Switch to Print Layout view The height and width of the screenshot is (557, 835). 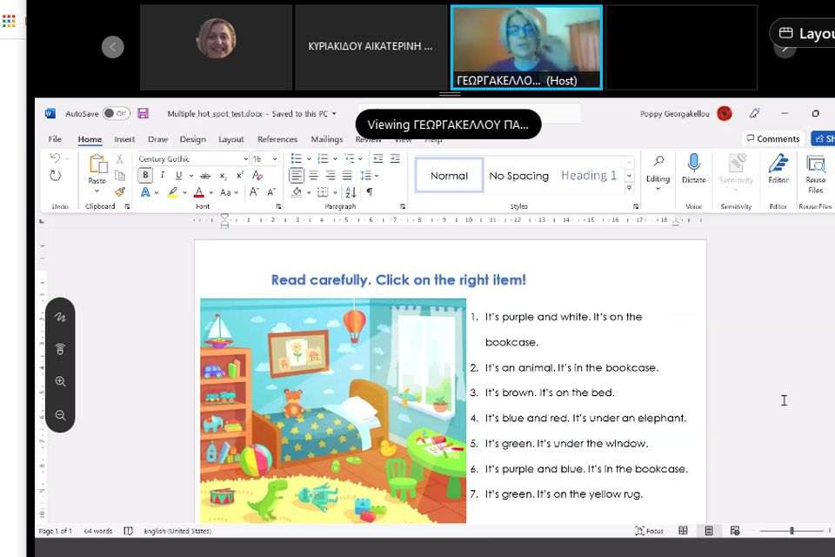click(x=709, y=530)
